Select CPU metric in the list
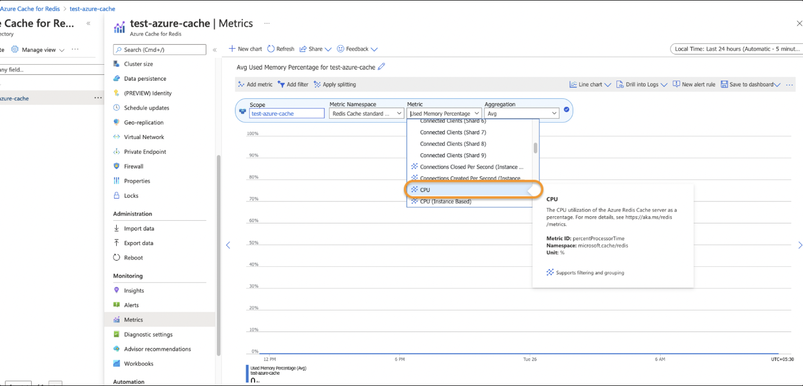The image size is (803, 386). tap(470, 190)
